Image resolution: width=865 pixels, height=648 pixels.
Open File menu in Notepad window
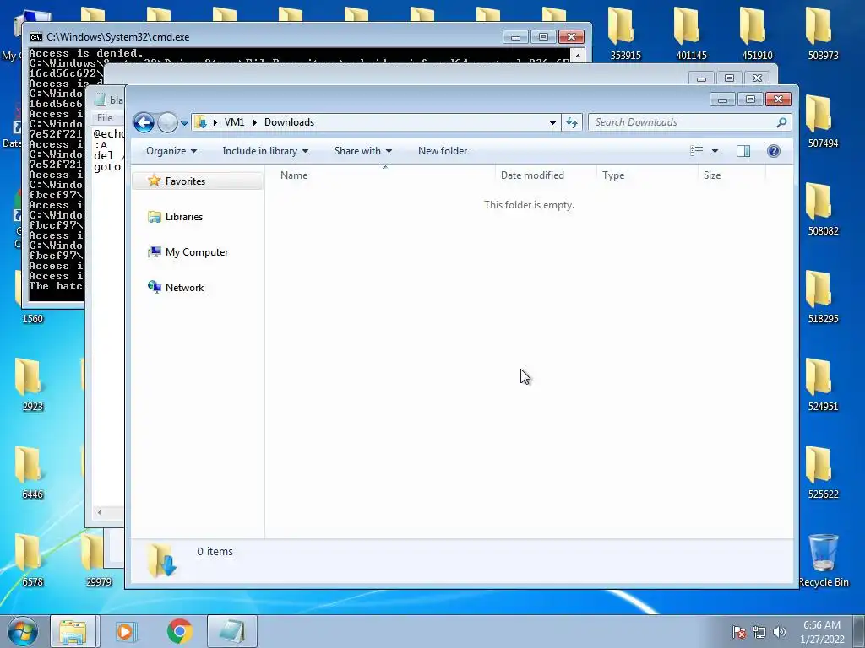[x=105, y=117]
